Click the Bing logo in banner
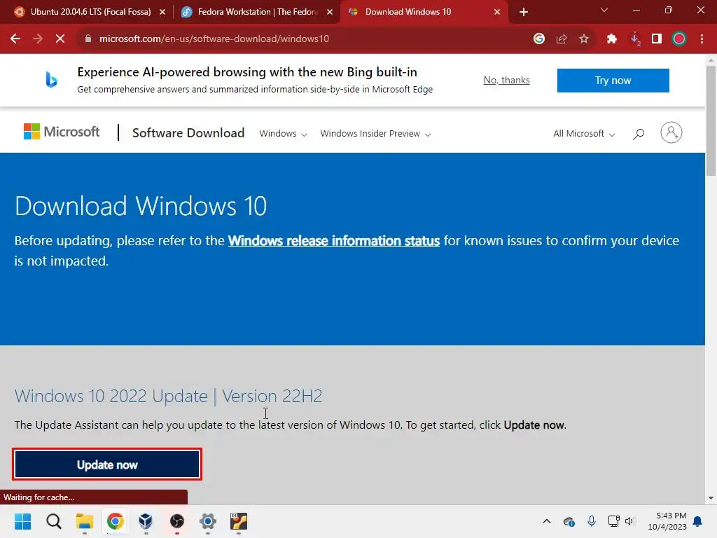This screenshot has height=538, width=717. pos(51,80)
